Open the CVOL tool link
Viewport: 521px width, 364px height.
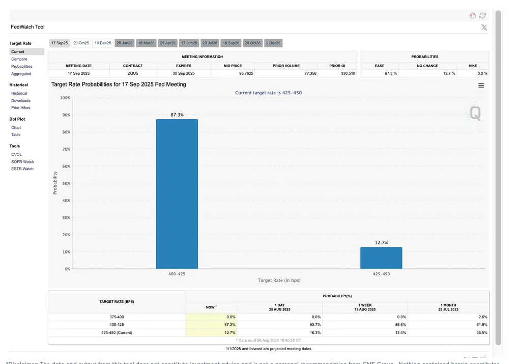(16, 155)
